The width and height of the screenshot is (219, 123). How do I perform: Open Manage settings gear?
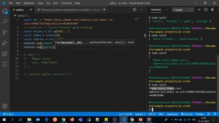click(x=5, y=106)
